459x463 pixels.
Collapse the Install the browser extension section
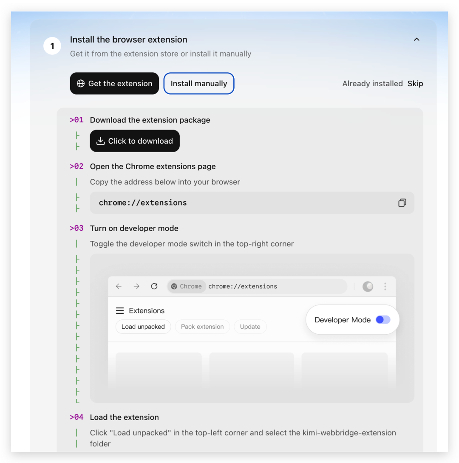tap(416, 39)
